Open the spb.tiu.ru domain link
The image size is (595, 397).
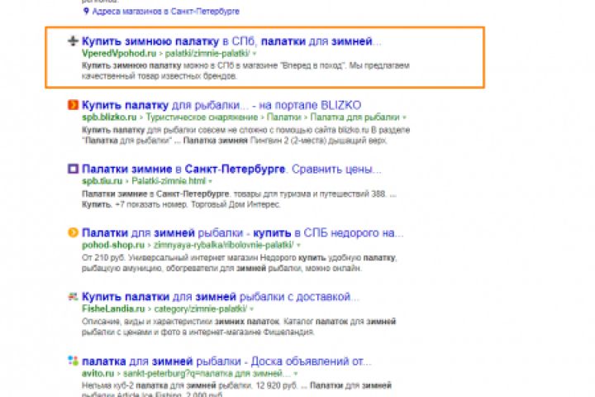102,181
